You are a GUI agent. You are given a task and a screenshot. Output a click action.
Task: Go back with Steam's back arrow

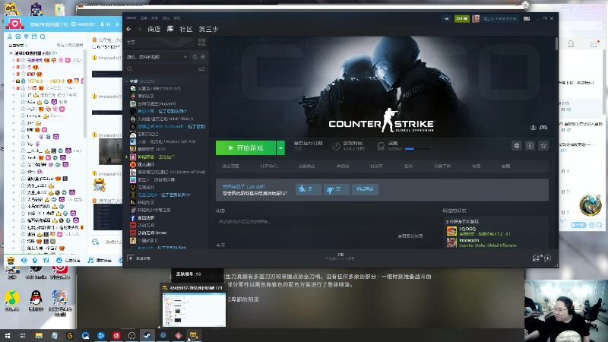[128, 29]
